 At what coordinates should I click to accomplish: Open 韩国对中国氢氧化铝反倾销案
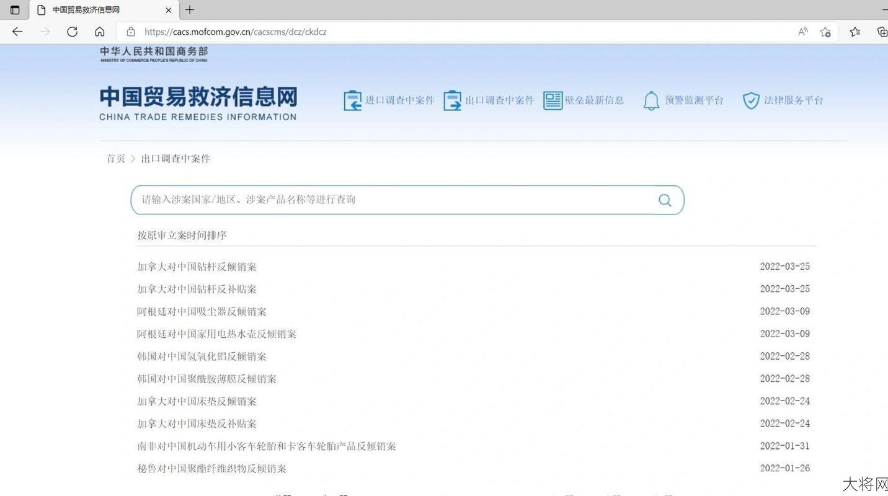[202, 356]
